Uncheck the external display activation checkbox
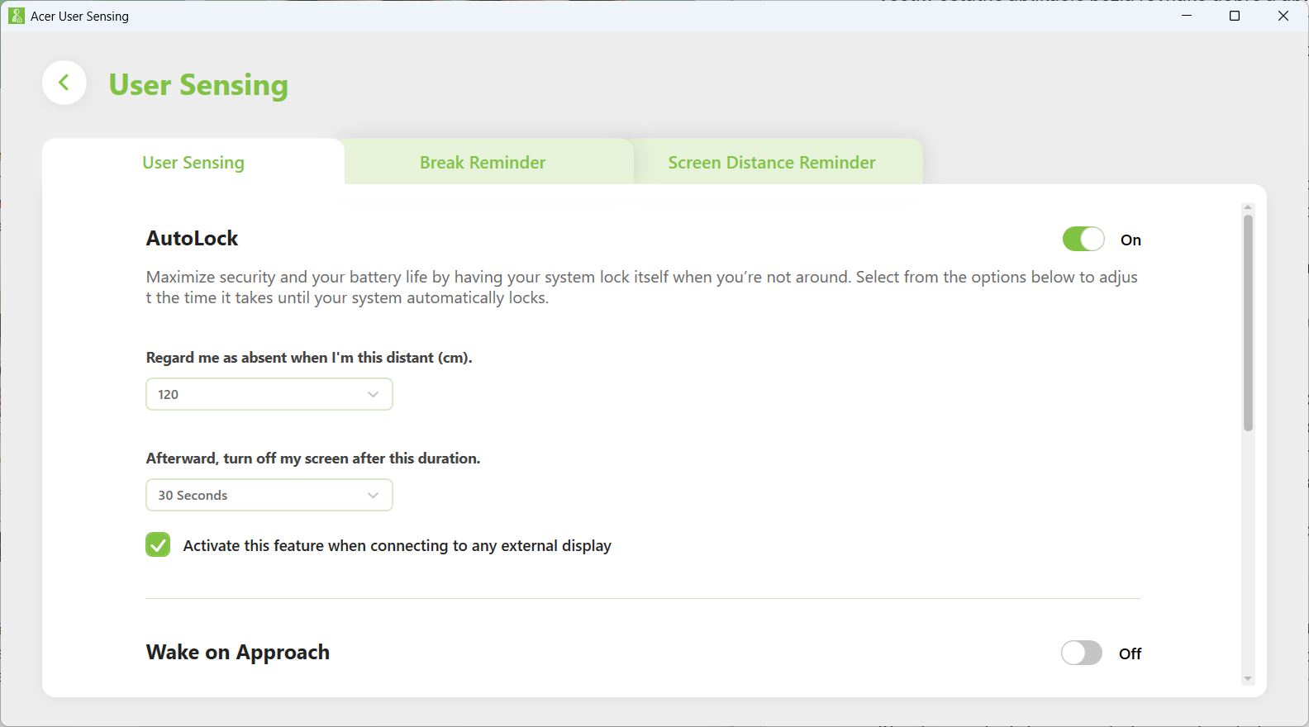 pyautogui.click(x=158, y=545)
